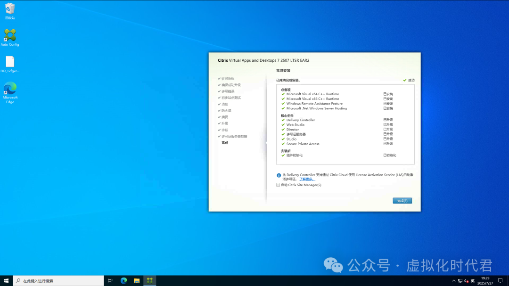This screenshot has width=509, height=286.
Task: Click the green check beside Secure Private Access
Action: click(283, 144)
